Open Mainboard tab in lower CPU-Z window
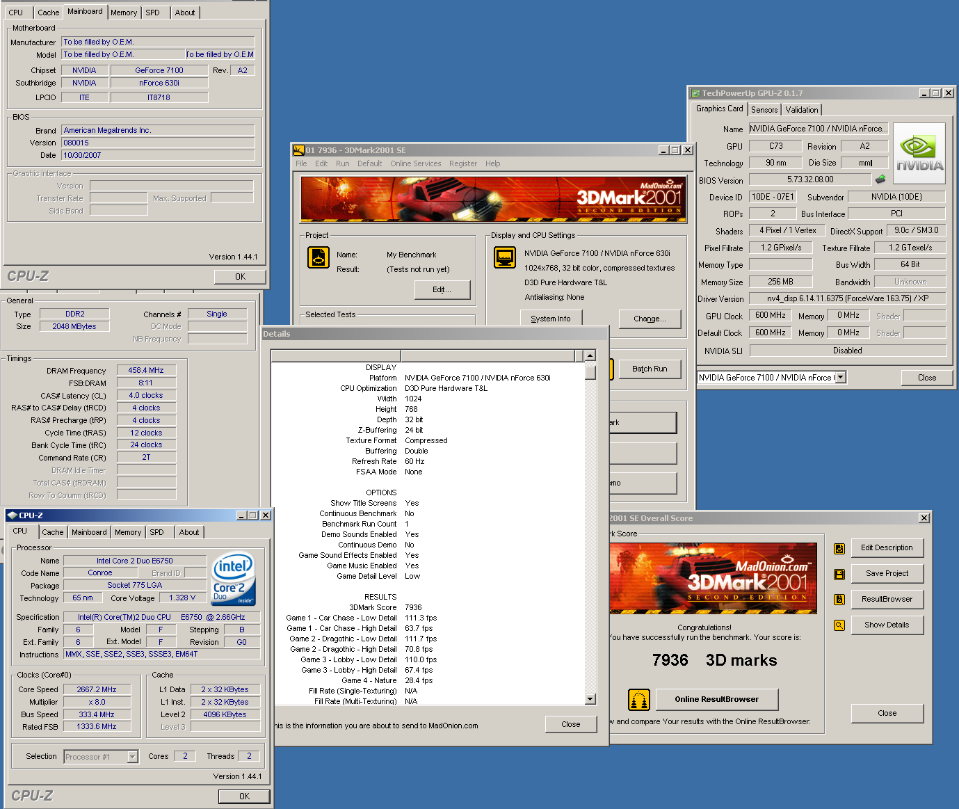This screenshot has height=809, width=959. click(89, 532)
